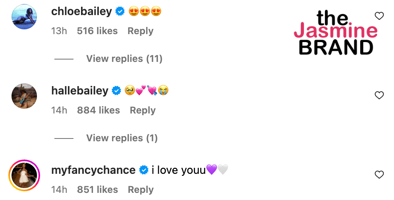Show the 884 likes on hallebailey's comment
Viewport: 394px width, 200px height.
(x=98, y=110)
